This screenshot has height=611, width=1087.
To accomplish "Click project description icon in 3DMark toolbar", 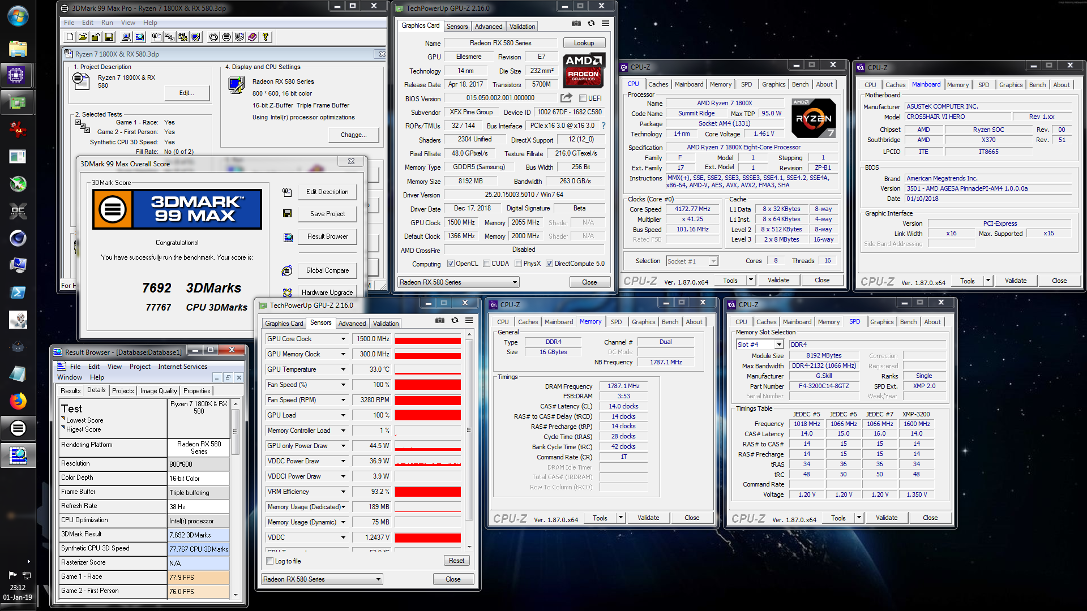I will [157, 37].
